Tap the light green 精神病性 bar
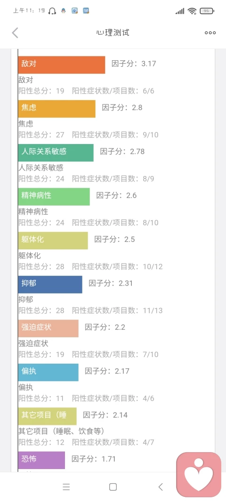The width and height of the screenshot is (226, 502). (54, 197)
